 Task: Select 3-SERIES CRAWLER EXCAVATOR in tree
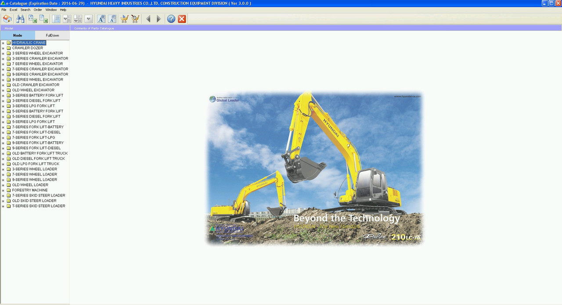[x=40, y=58]
